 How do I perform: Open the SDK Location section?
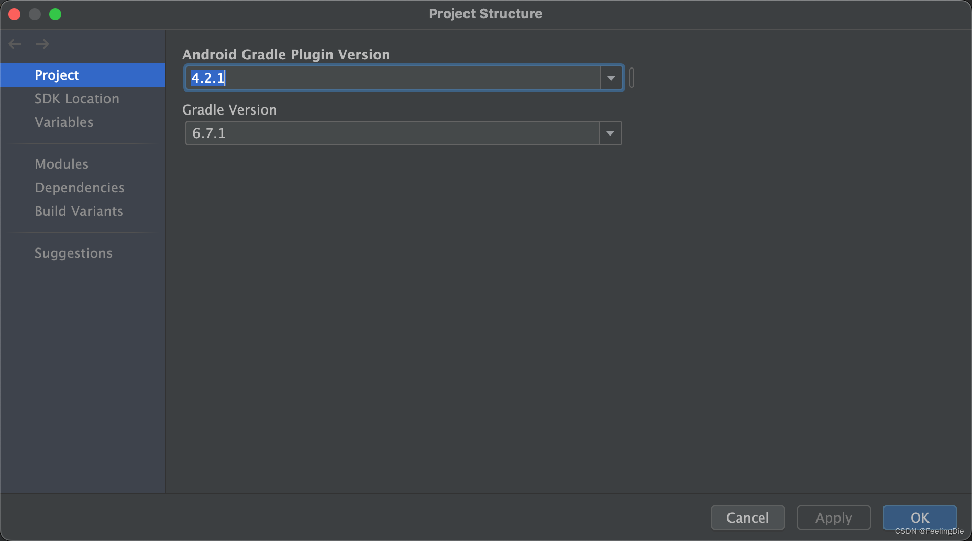pyautogui.click(x=77, y=98)
